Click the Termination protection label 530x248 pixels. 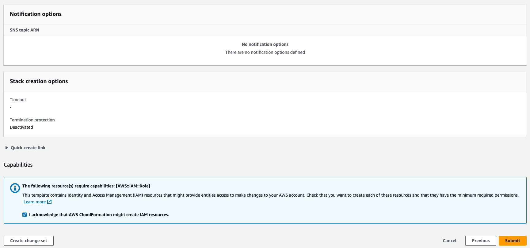(32, 120)
